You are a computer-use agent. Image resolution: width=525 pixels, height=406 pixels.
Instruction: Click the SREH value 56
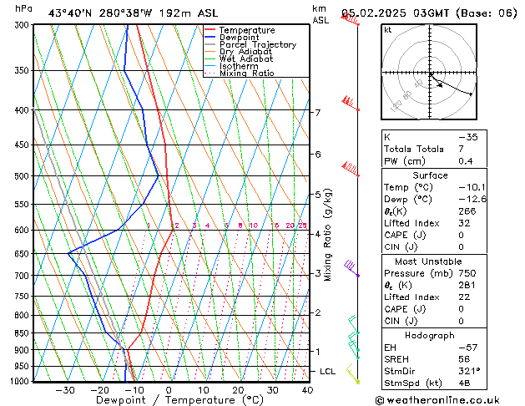pos(464,359)
